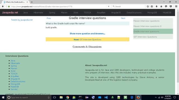Open the MongoDB navbar item
Image resolution: width=179 pixels, height=100 pixels.
point(152,12)
